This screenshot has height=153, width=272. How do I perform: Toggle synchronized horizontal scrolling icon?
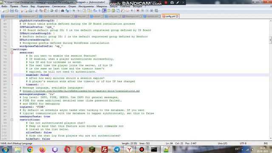[x=89, y=11]
